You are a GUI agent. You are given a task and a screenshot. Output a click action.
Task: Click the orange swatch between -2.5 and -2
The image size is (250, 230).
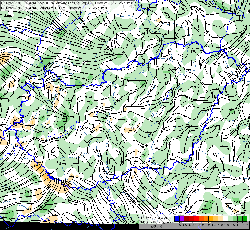click(206, 219)
